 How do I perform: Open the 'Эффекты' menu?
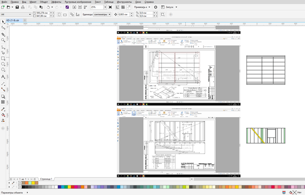[x=56, y=2]
